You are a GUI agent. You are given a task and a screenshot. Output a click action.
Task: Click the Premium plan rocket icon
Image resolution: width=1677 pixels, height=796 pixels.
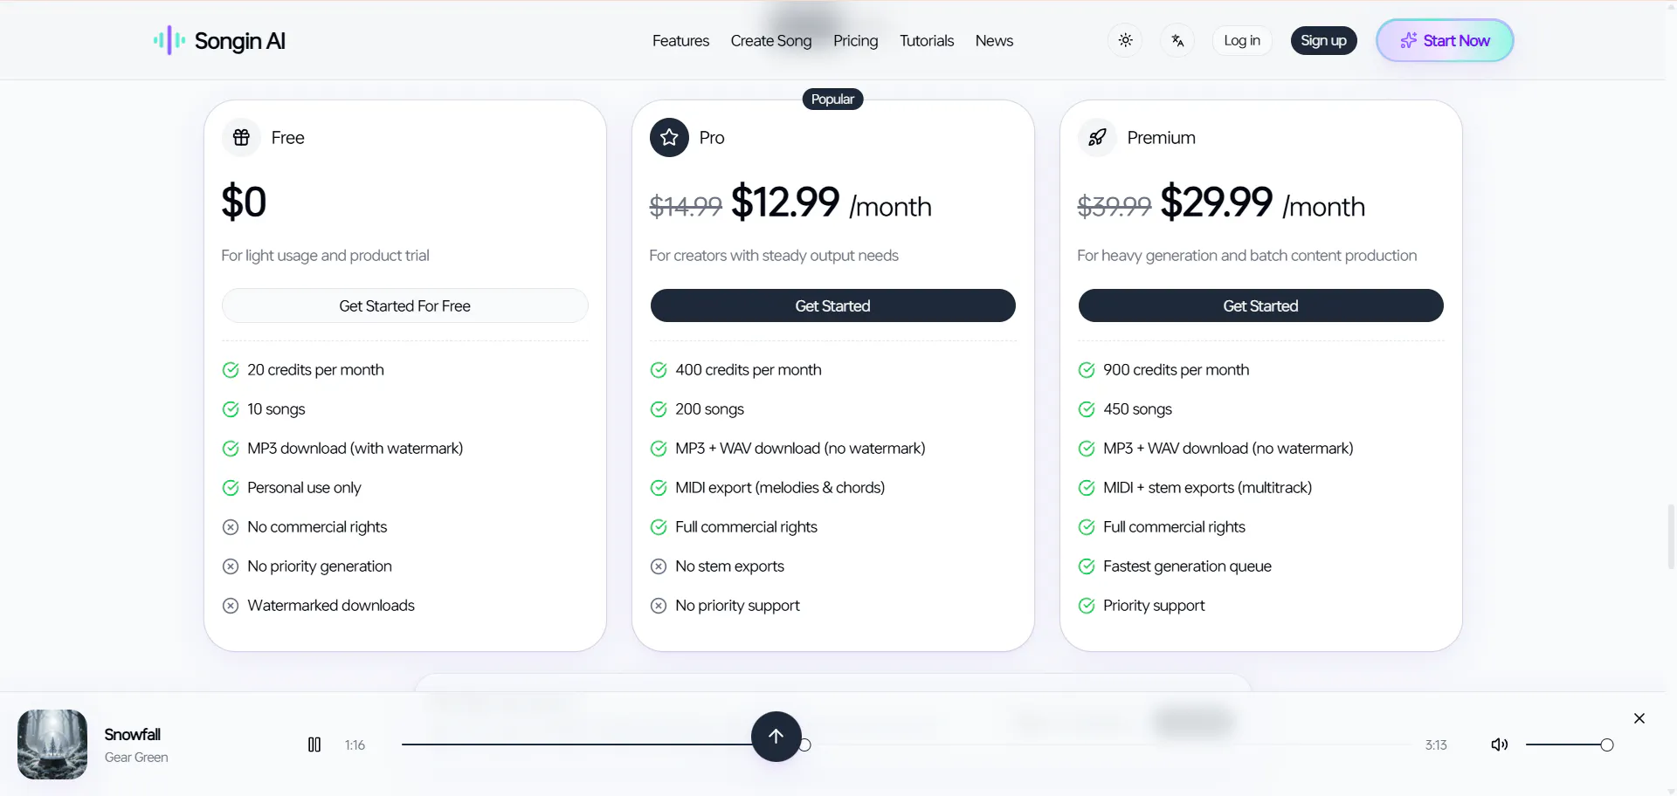[1097, 137]
